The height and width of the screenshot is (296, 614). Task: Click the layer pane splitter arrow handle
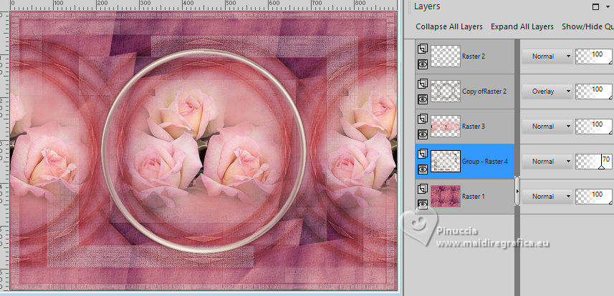coord(517,191)
